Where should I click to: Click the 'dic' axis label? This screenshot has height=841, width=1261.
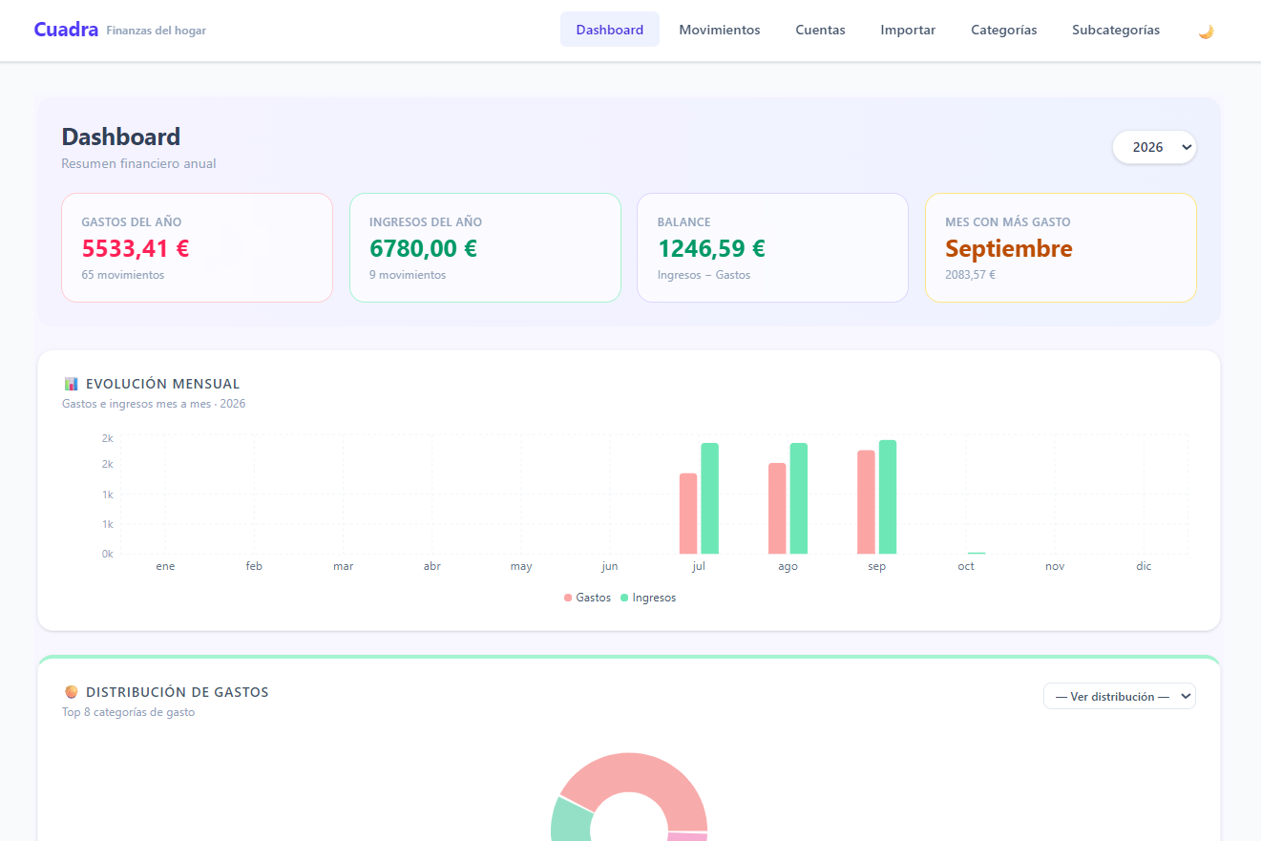[x=1144, y=566]
